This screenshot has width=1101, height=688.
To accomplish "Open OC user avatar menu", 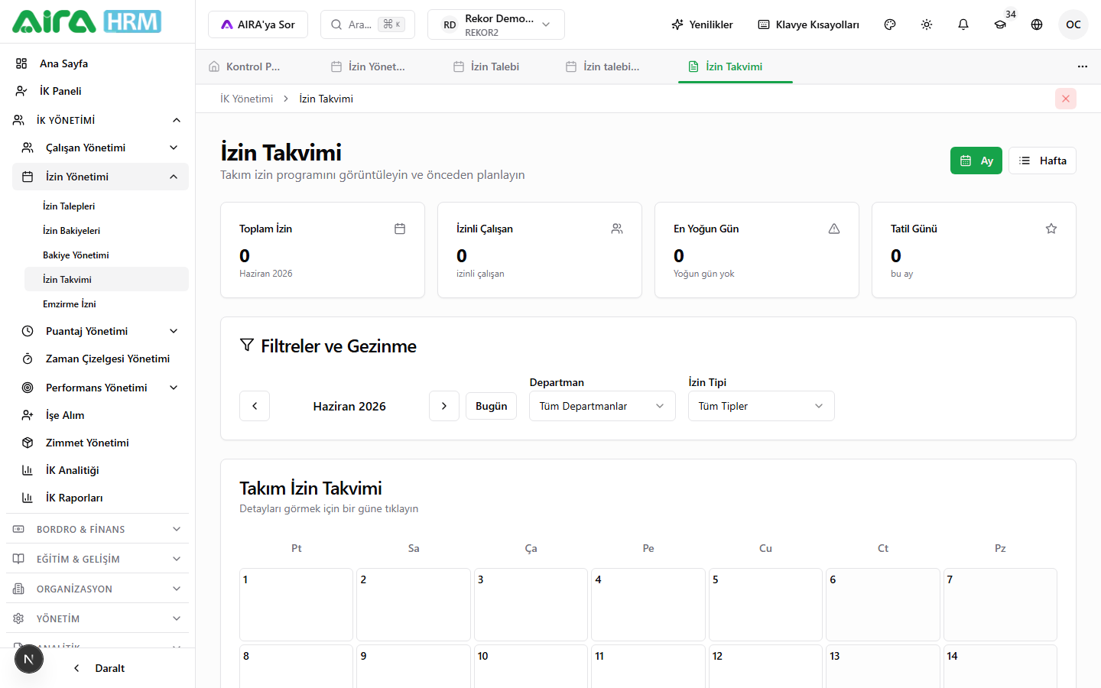I will pos(1073,24).
